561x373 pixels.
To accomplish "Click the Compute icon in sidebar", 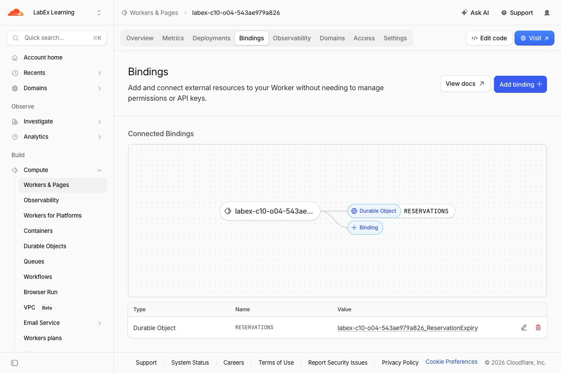I will [15, 170].
